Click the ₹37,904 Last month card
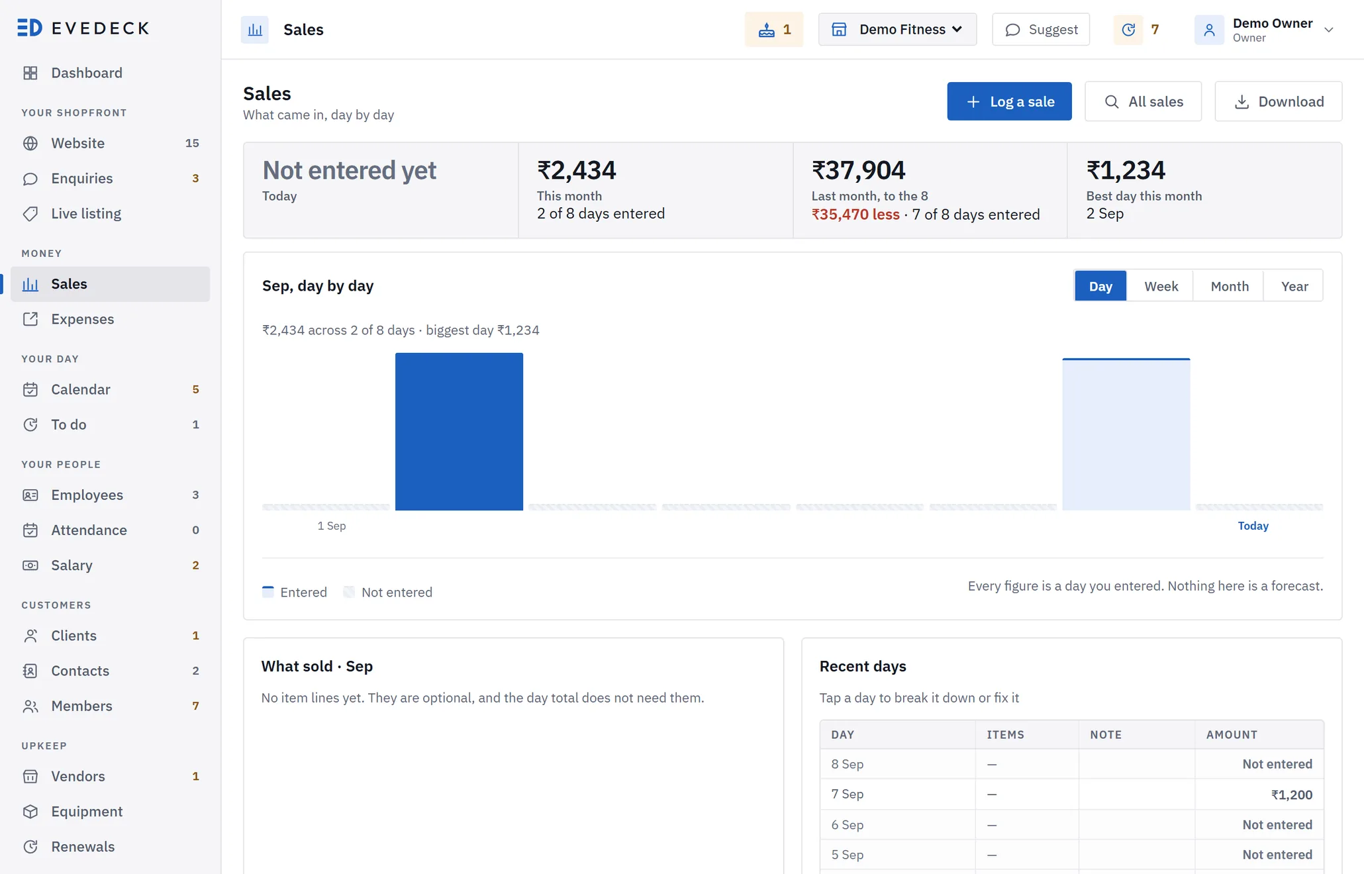This screenshot has width=1364, height=874. [x=930, y=190]
